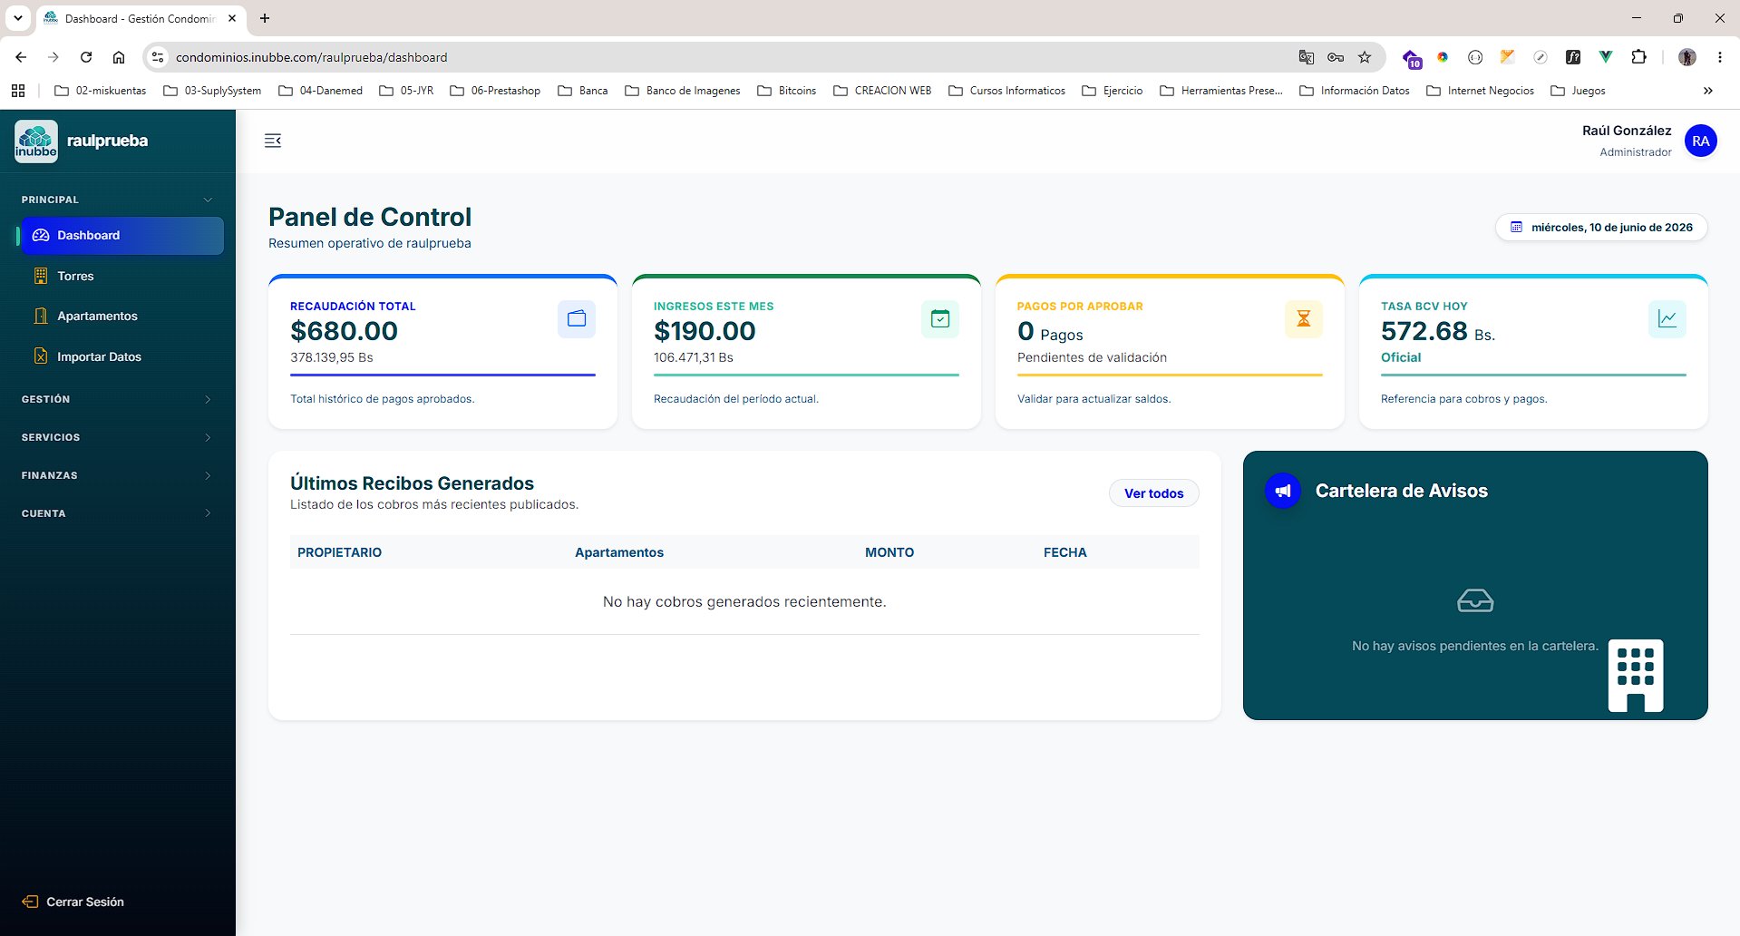Expand the GESTIÓN section
This screenshot has height=936, width=1740.
(118, 399)
